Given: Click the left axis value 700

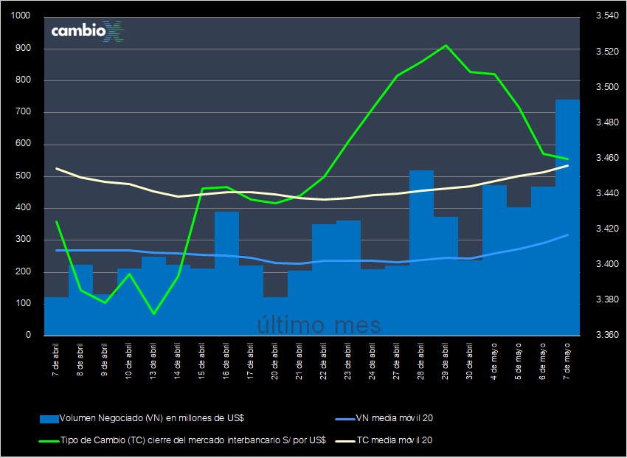Looking at the screenshot, I should pyautogui.click(x=23, y=112).
